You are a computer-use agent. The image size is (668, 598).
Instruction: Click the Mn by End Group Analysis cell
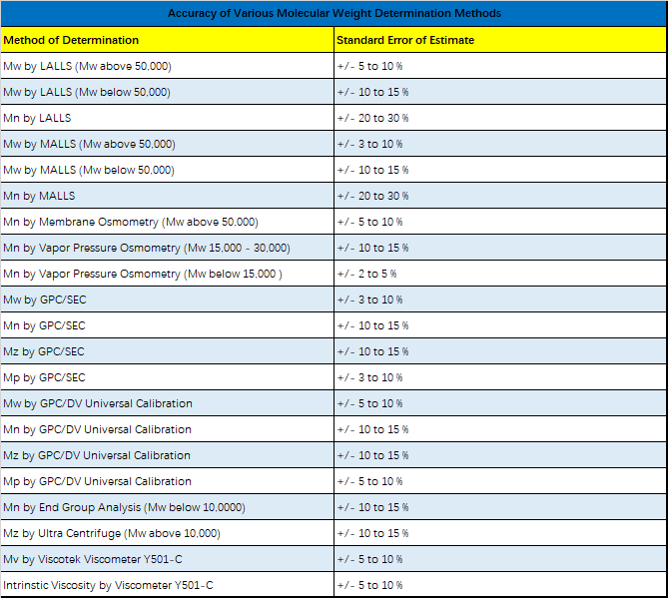167,507
